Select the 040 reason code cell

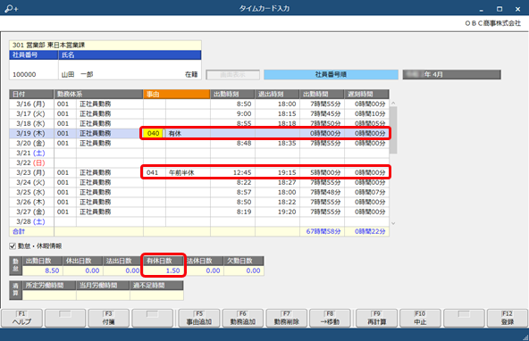(x=154, y=133)
